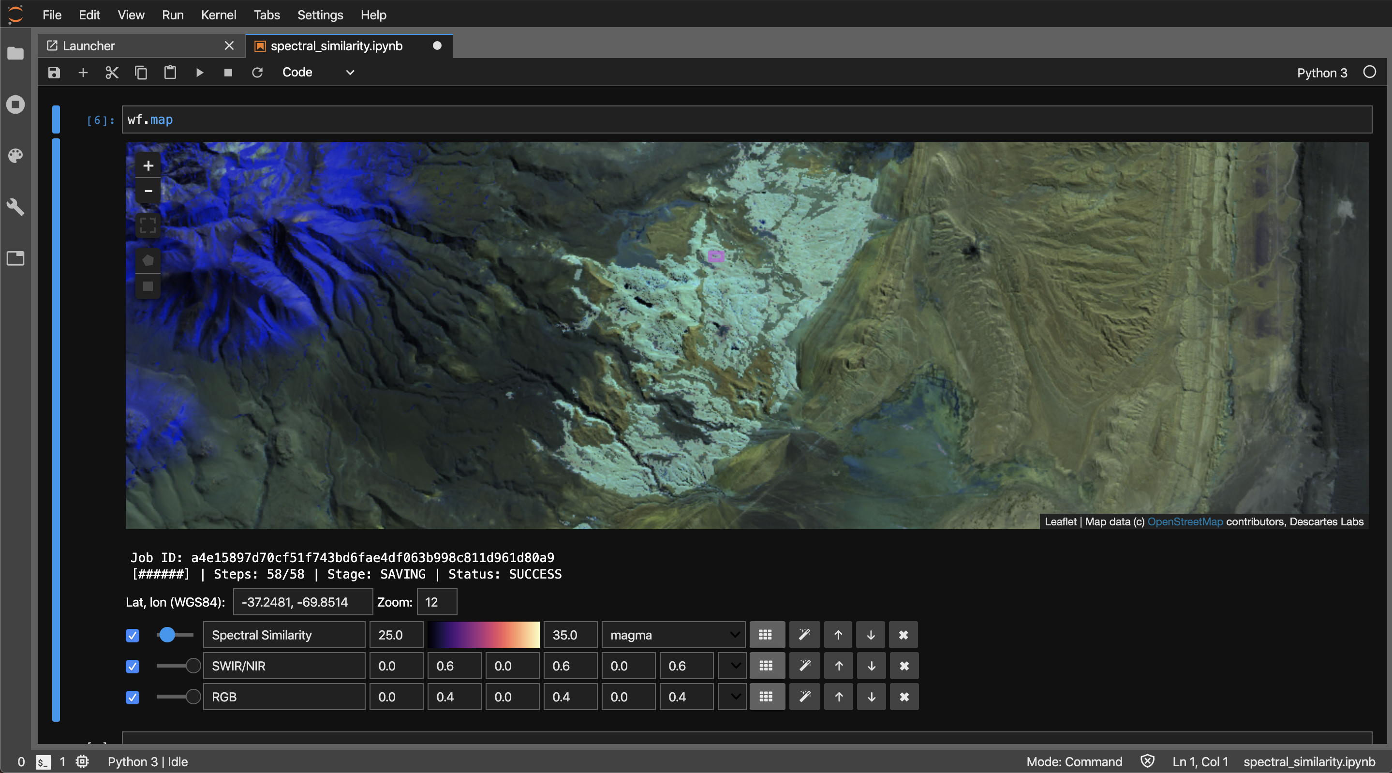Toggle the SWIR/NIR layer visibility checkbox
This screenshot has height=773, width=1392.
pyautogui.click(x=133, y=666)
